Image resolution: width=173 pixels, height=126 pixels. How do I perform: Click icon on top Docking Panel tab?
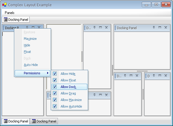(x=6, y=20)
